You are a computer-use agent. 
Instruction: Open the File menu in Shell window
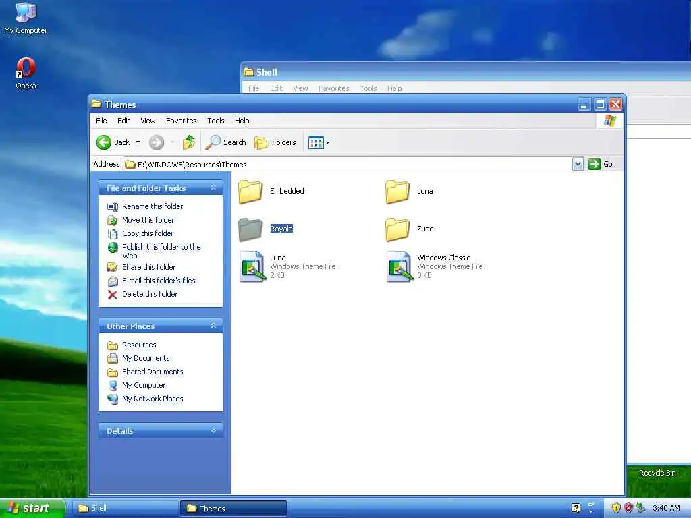tap(254, 88)
